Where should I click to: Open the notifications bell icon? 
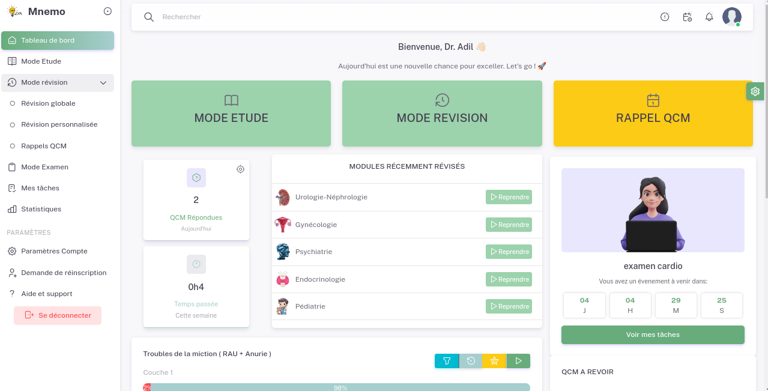click(709, 17)
